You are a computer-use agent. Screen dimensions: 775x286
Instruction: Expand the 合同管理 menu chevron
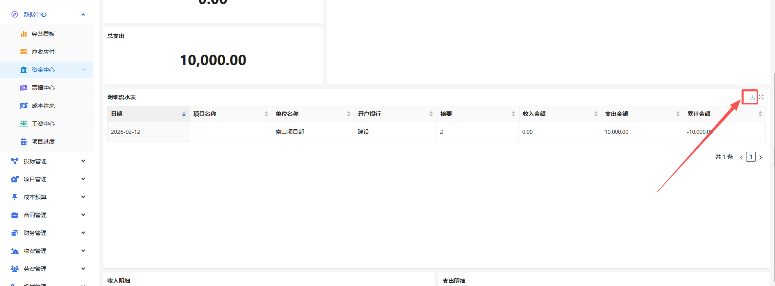click(83, 215)
